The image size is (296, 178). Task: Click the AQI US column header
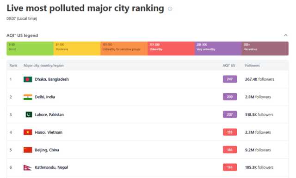tap(229, 65)
